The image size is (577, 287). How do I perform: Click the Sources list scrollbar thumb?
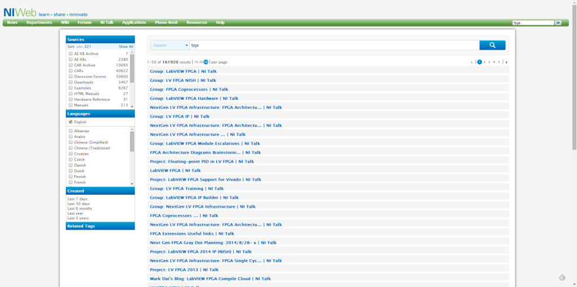pyautogui.click(x=132, y=68)
